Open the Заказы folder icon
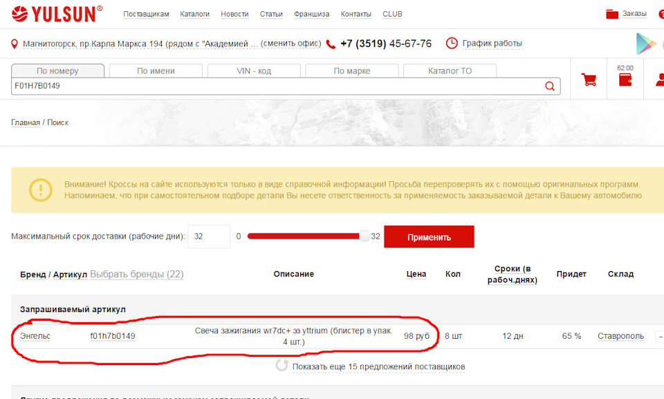This screenshot has height=399, width=664. click(x=611, y=14)
